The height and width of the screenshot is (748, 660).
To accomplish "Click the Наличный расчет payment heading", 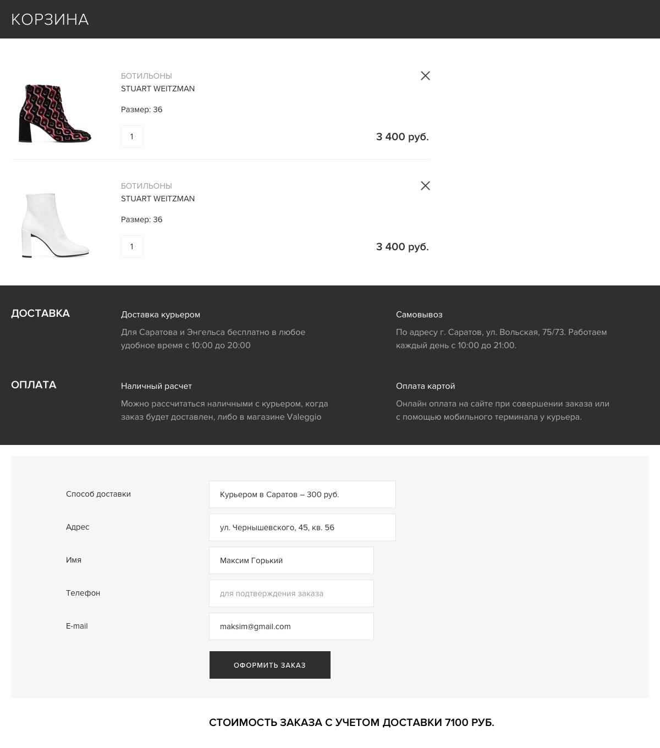I will pos(156,386).
